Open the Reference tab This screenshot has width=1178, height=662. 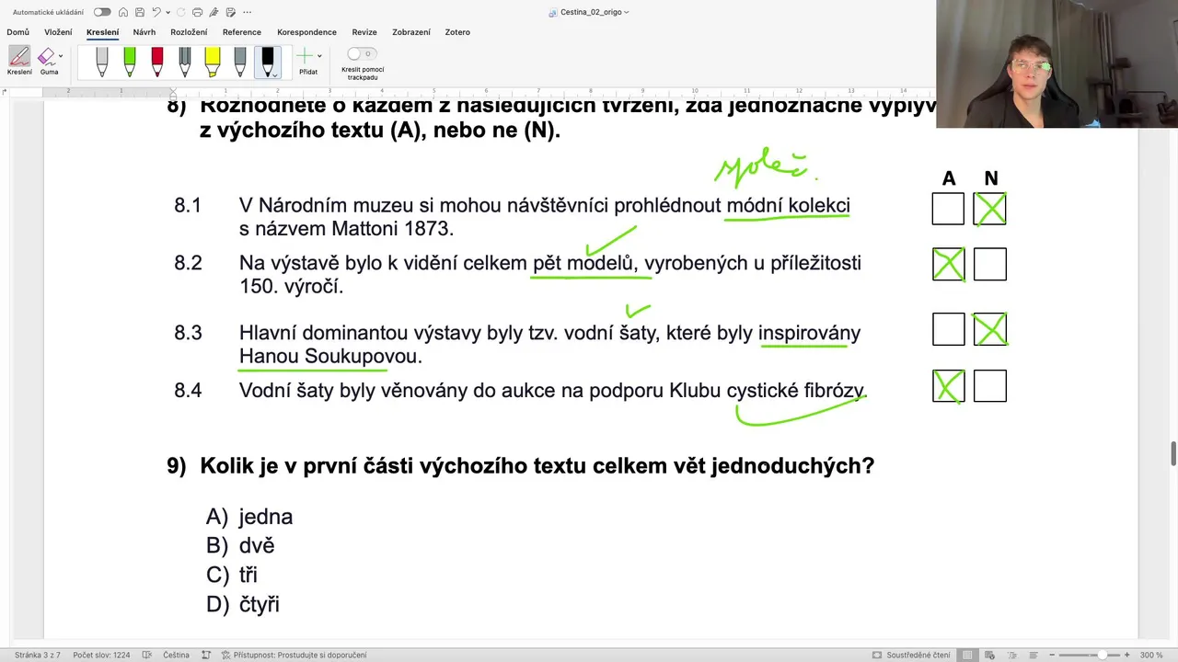(x=242, y=32)
